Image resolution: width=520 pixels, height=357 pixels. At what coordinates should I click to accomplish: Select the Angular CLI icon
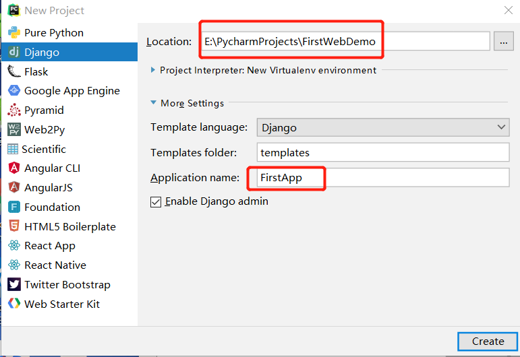click(x=14, y=168)
